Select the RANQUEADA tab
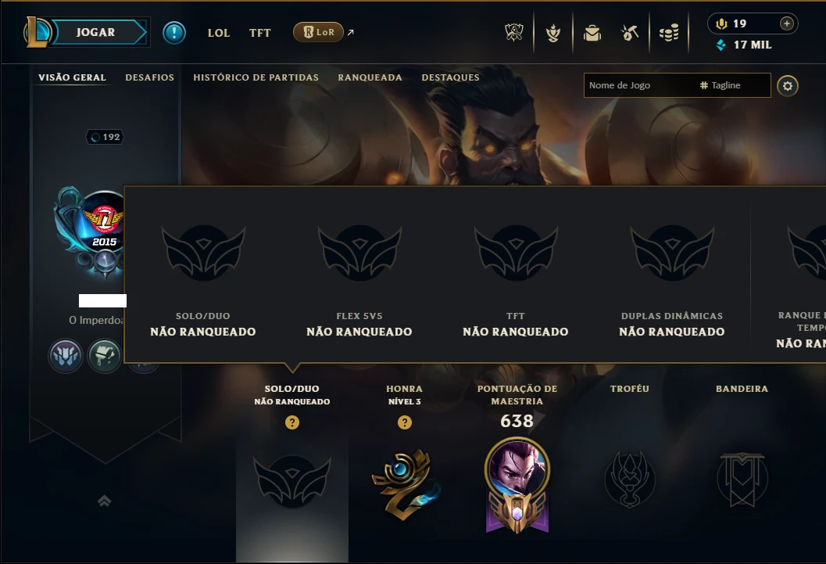Screen dimensions: 826x564 (x=370, y=77)
